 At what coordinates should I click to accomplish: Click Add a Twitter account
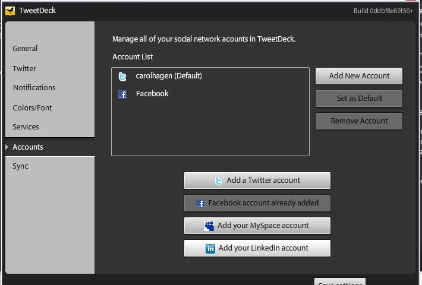(x=257, y=180)
